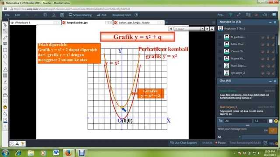The image size is (280, 157).
Task: Click the redo arrow in top toolbar
Action: [36, 15]
